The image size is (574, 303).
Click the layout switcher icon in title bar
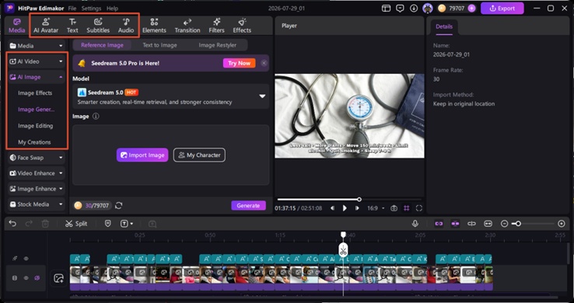coord(386,8)
